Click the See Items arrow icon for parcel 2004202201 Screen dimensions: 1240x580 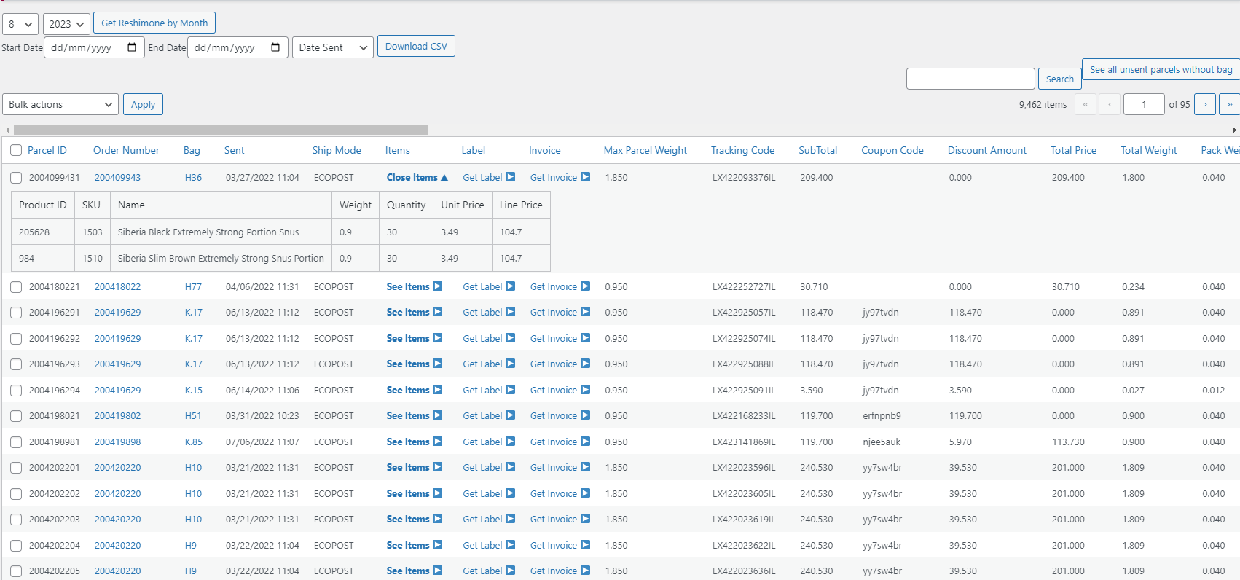click(438, 467)
